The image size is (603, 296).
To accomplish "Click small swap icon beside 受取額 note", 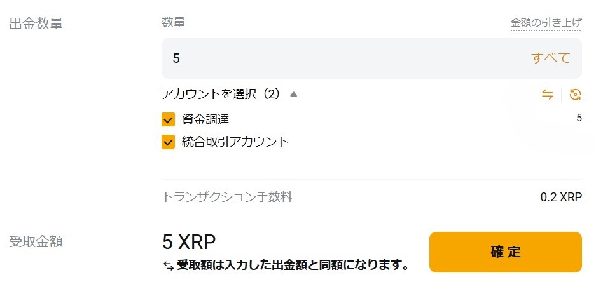I will (168, 266).
